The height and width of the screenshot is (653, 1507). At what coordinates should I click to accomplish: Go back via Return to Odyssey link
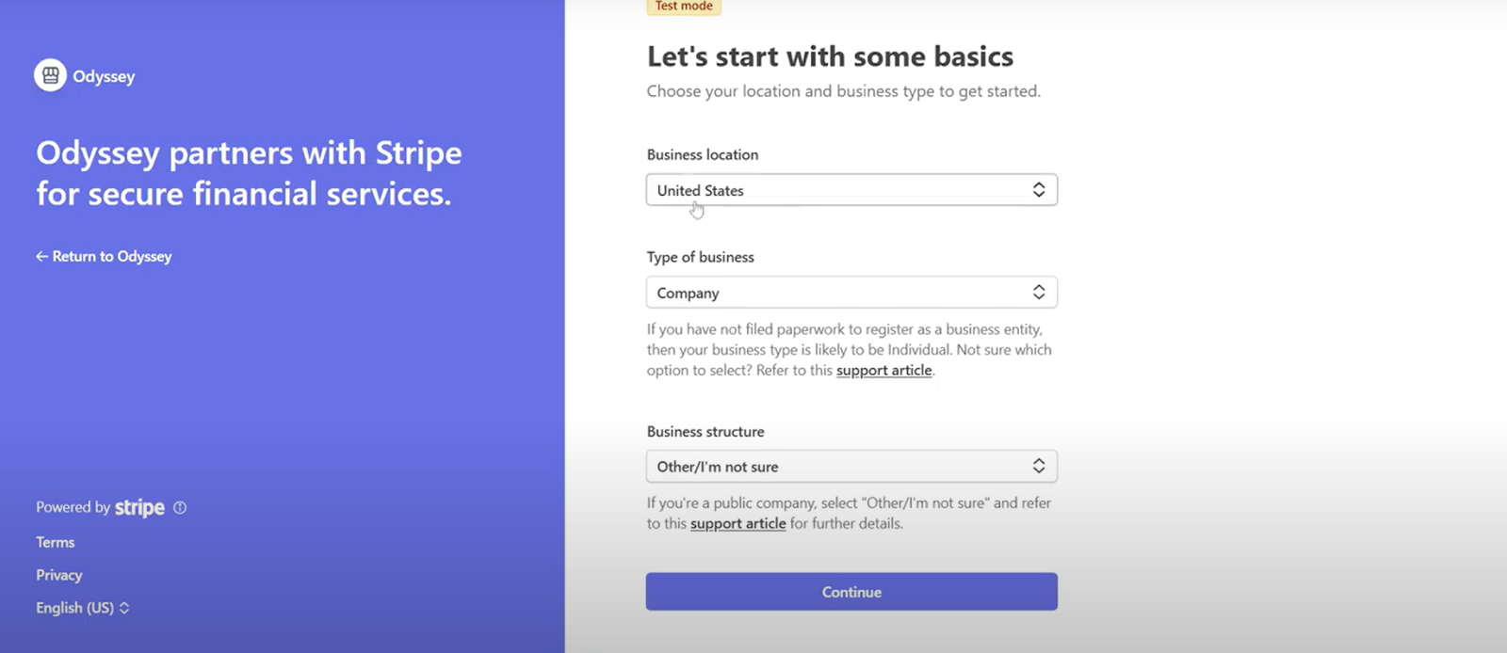pos(111,256)
